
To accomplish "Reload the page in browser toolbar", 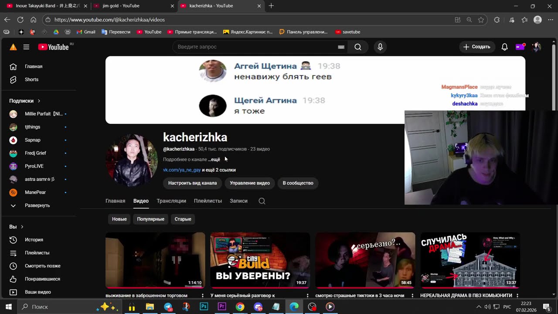I will 20,20.
